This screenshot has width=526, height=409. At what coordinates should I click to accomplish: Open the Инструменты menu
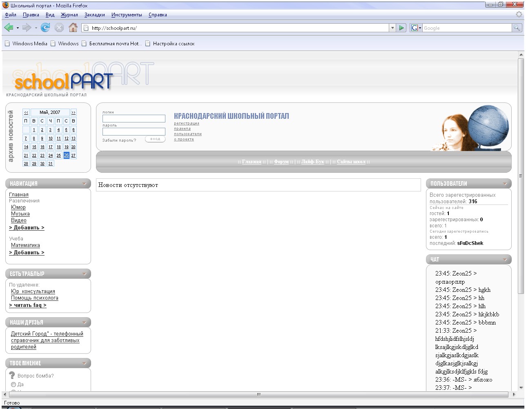tap(127, 15)
